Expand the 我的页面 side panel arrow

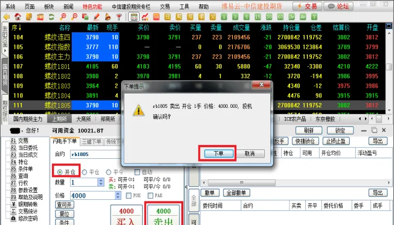tap(5, 51)
